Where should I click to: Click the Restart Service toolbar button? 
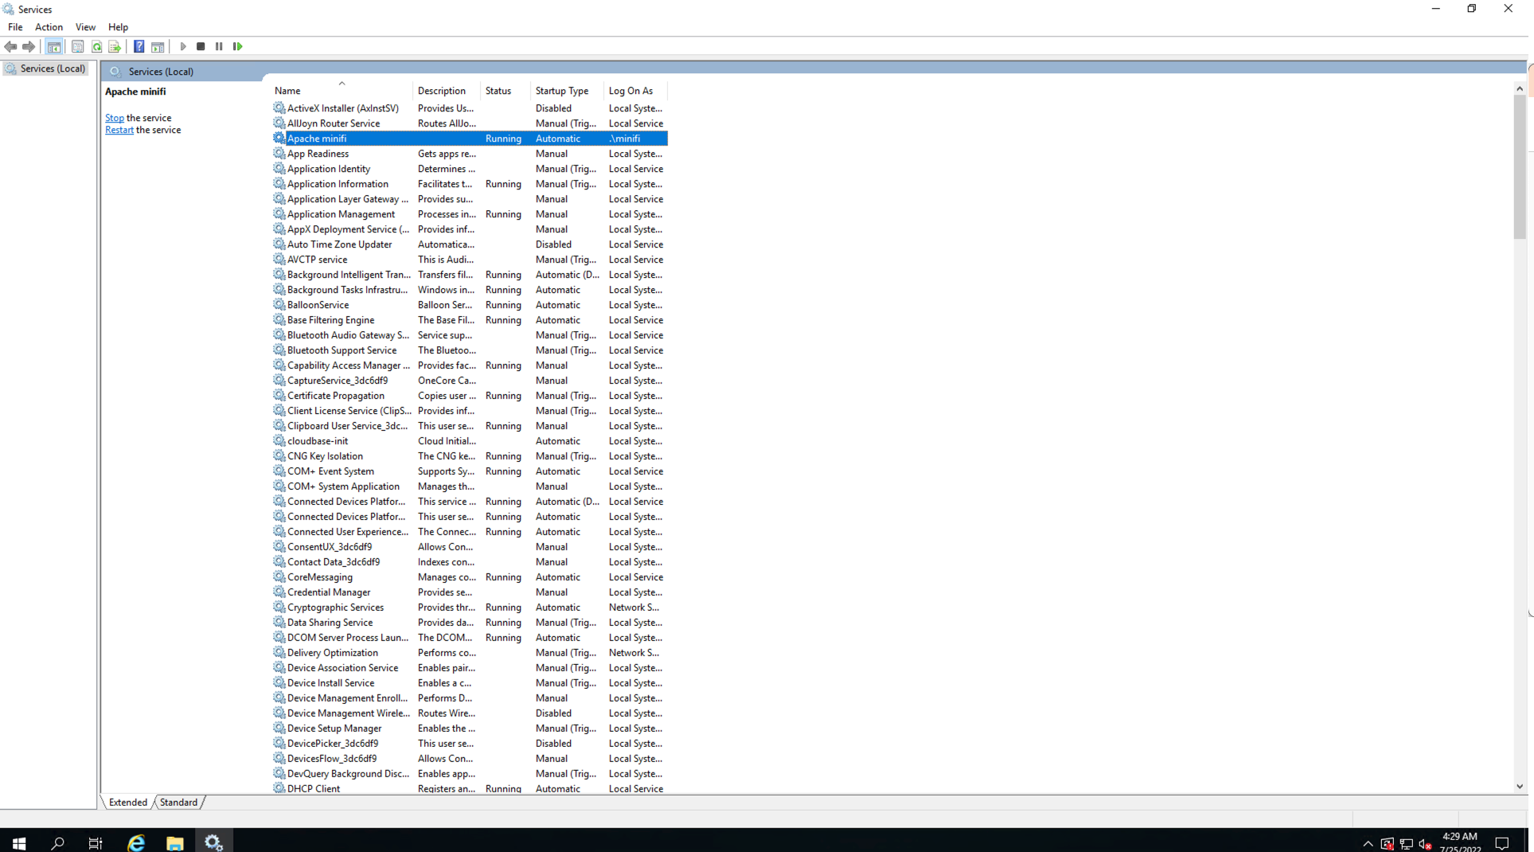click(237, 47)
